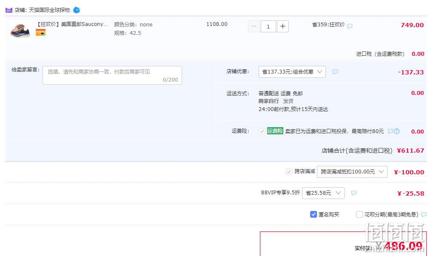Image resolution: width=428 pixels, height=256 pixels.
Task: Click the question mark help icon for 运费险
Action: pos(397,131)
